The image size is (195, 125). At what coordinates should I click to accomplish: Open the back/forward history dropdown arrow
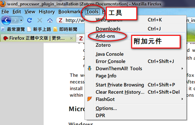[21, 20]
